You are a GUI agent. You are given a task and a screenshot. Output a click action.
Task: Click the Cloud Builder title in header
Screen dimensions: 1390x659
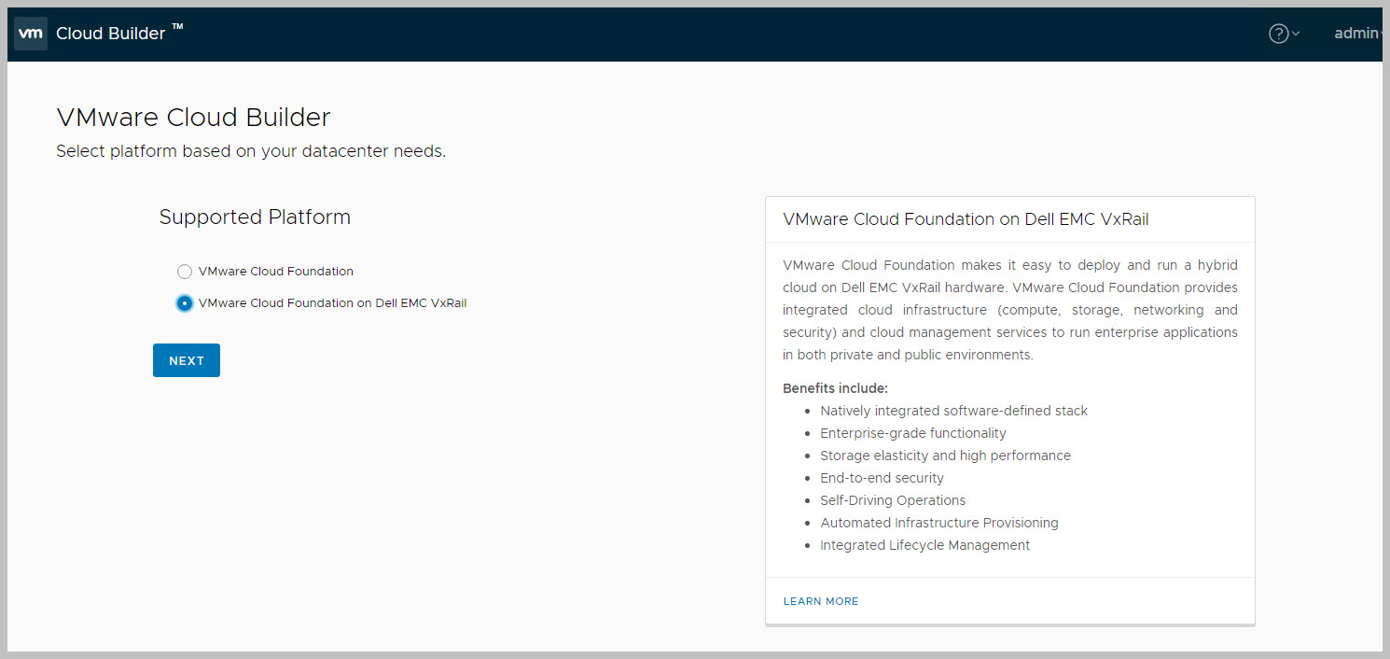111,34
